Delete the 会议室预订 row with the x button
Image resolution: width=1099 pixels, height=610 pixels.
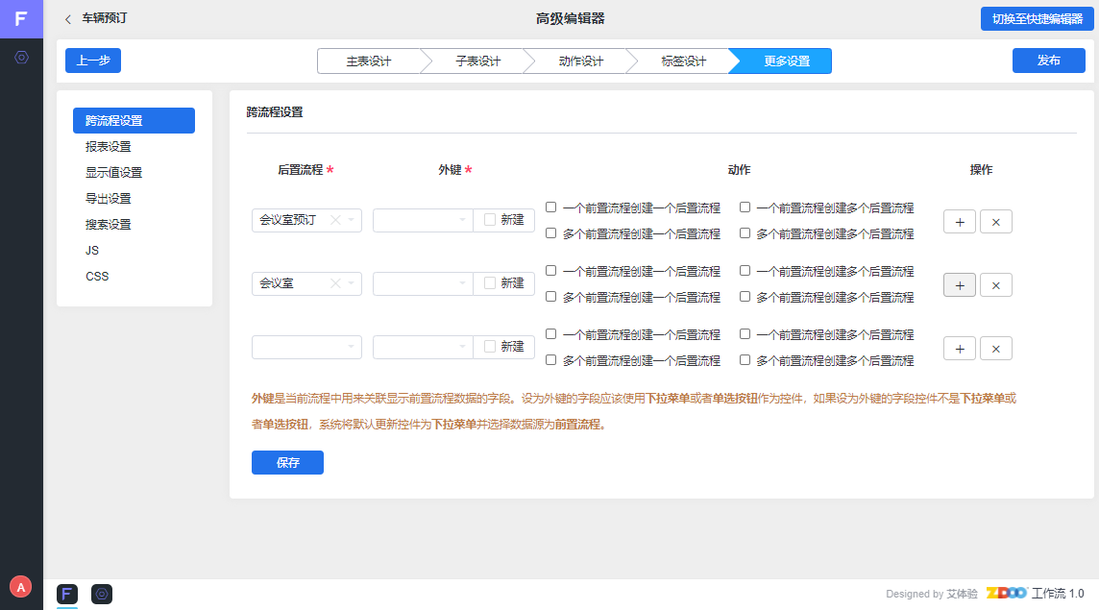995,222
